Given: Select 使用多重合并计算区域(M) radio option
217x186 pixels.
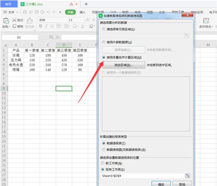Looking at the screenshot, I should coord(103,57).
